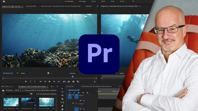Click the bin navigate-up folder icon
Image resolution: width=198 pixels, height=111 pixels.
[3, 90]
